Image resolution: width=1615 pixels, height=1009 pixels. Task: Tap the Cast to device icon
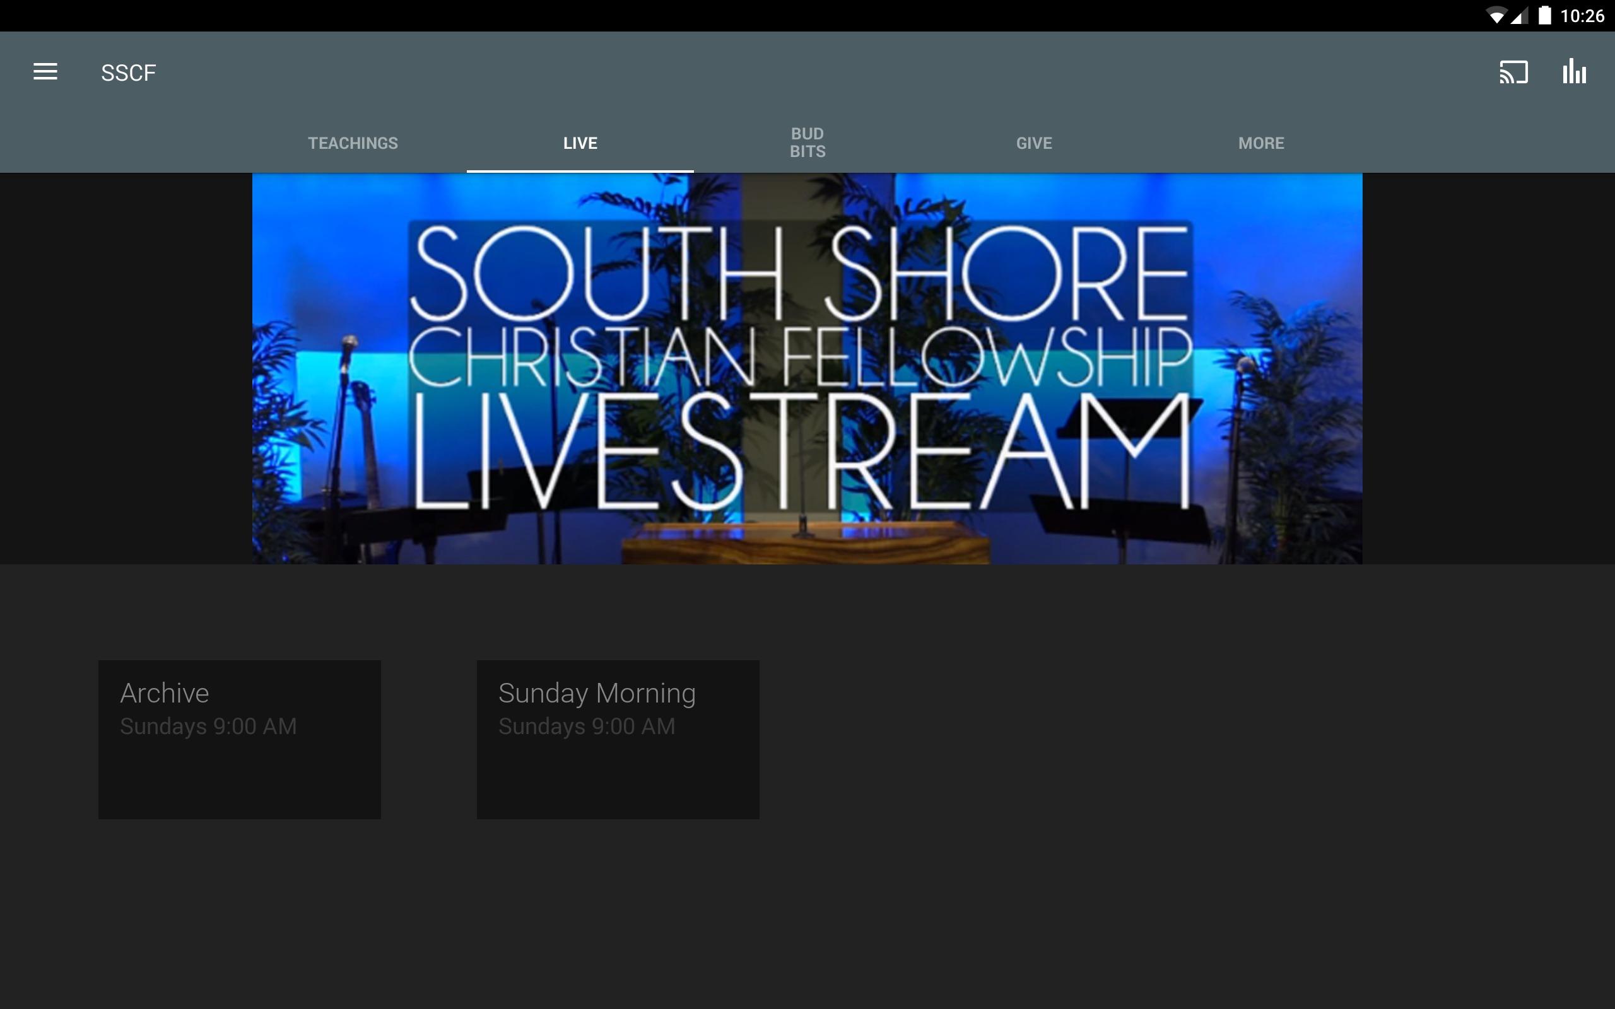[1513, 72]
